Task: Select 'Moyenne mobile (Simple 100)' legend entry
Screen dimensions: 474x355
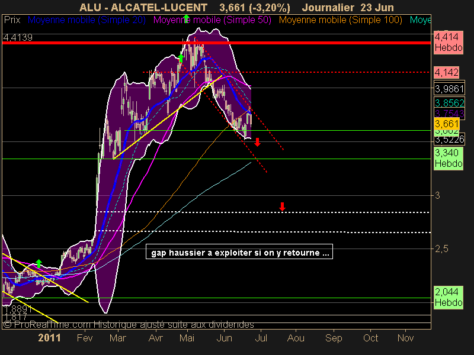Action: point(340,20)
